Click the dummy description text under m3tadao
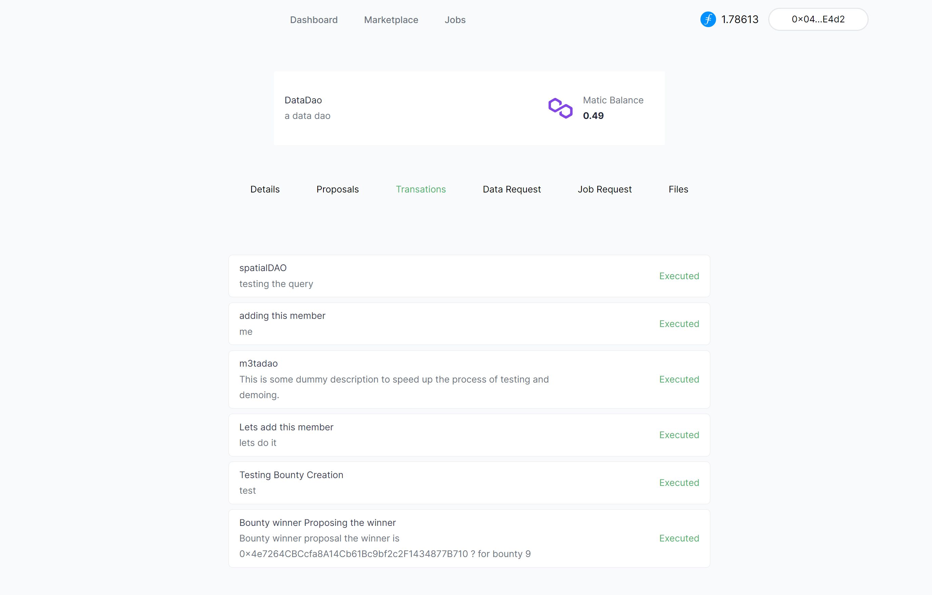This screenshot has height=595, width=932. pyautogui.click(x=394, y=387)
